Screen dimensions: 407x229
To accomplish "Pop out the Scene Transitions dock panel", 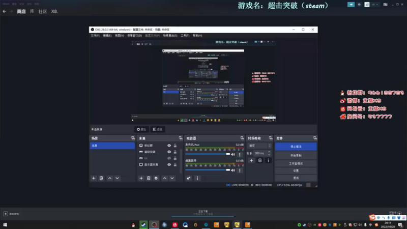I will tap(271, 138).
